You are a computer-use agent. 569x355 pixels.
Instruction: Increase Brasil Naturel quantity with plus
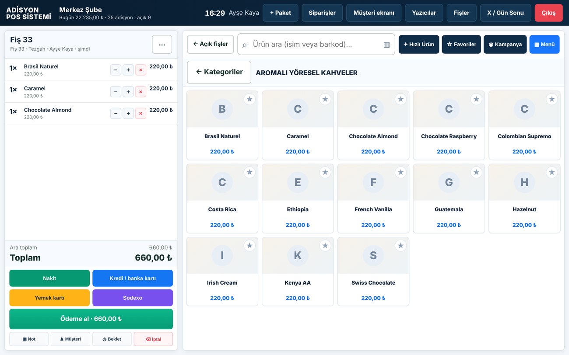[128, 70]
